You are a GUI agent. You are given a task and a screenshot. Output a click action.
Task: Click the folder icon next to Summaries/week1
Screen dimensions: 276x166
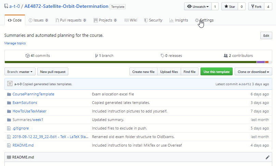(9, 120)
